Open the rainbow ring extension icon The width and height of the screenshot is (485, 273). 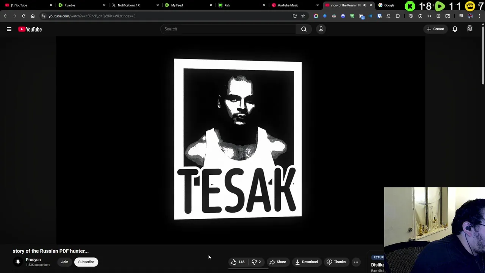tap(316, 16)
